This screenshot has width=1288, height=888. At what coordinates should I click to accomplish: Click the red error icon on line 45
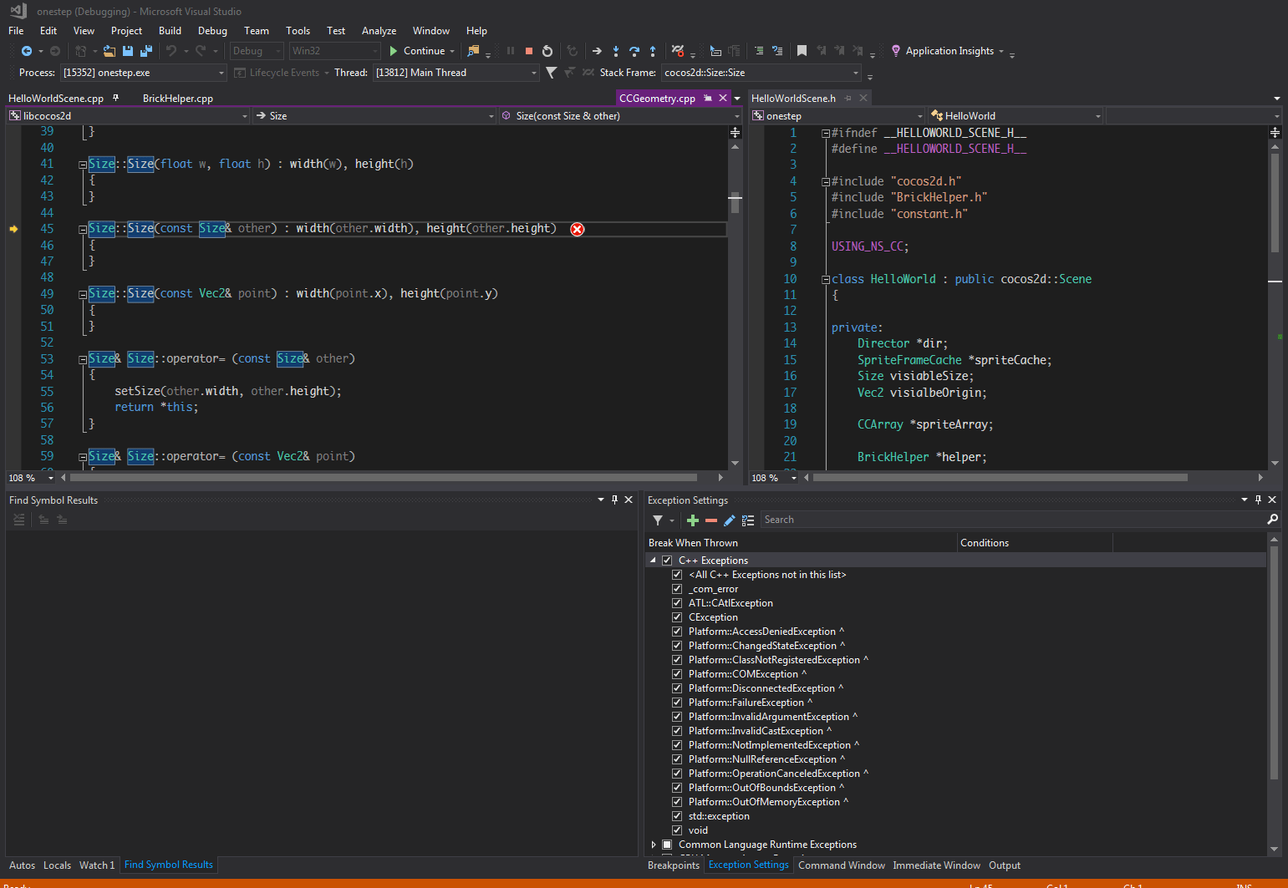577,229
